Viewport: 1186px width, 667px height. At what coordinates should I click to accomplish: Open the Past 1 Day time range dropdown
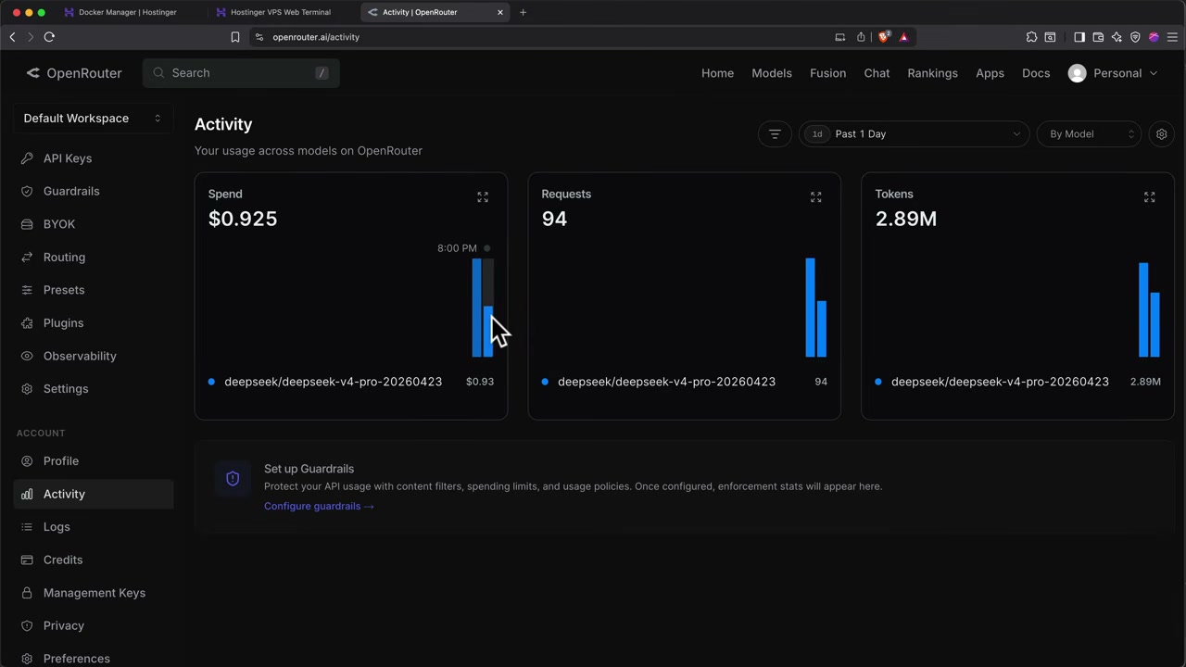pyautogui.click(x=914, y=134)
